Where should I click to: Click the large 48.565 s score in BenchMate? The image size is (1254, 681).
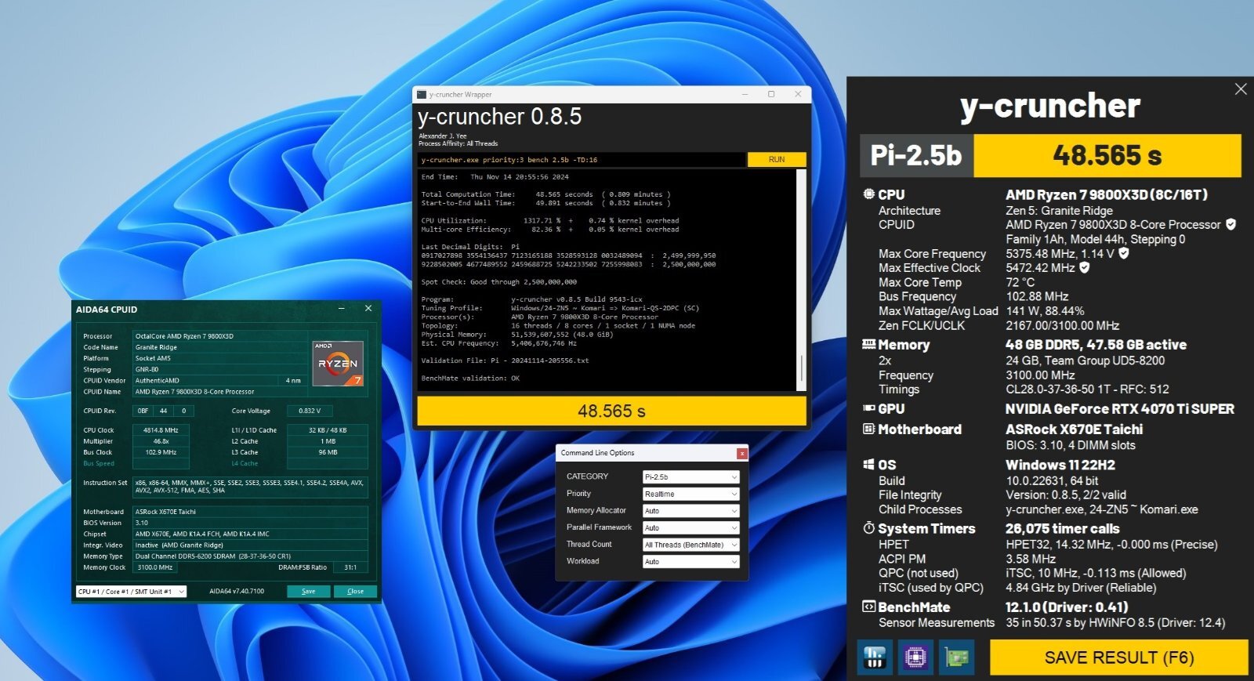coord(1107,155)
